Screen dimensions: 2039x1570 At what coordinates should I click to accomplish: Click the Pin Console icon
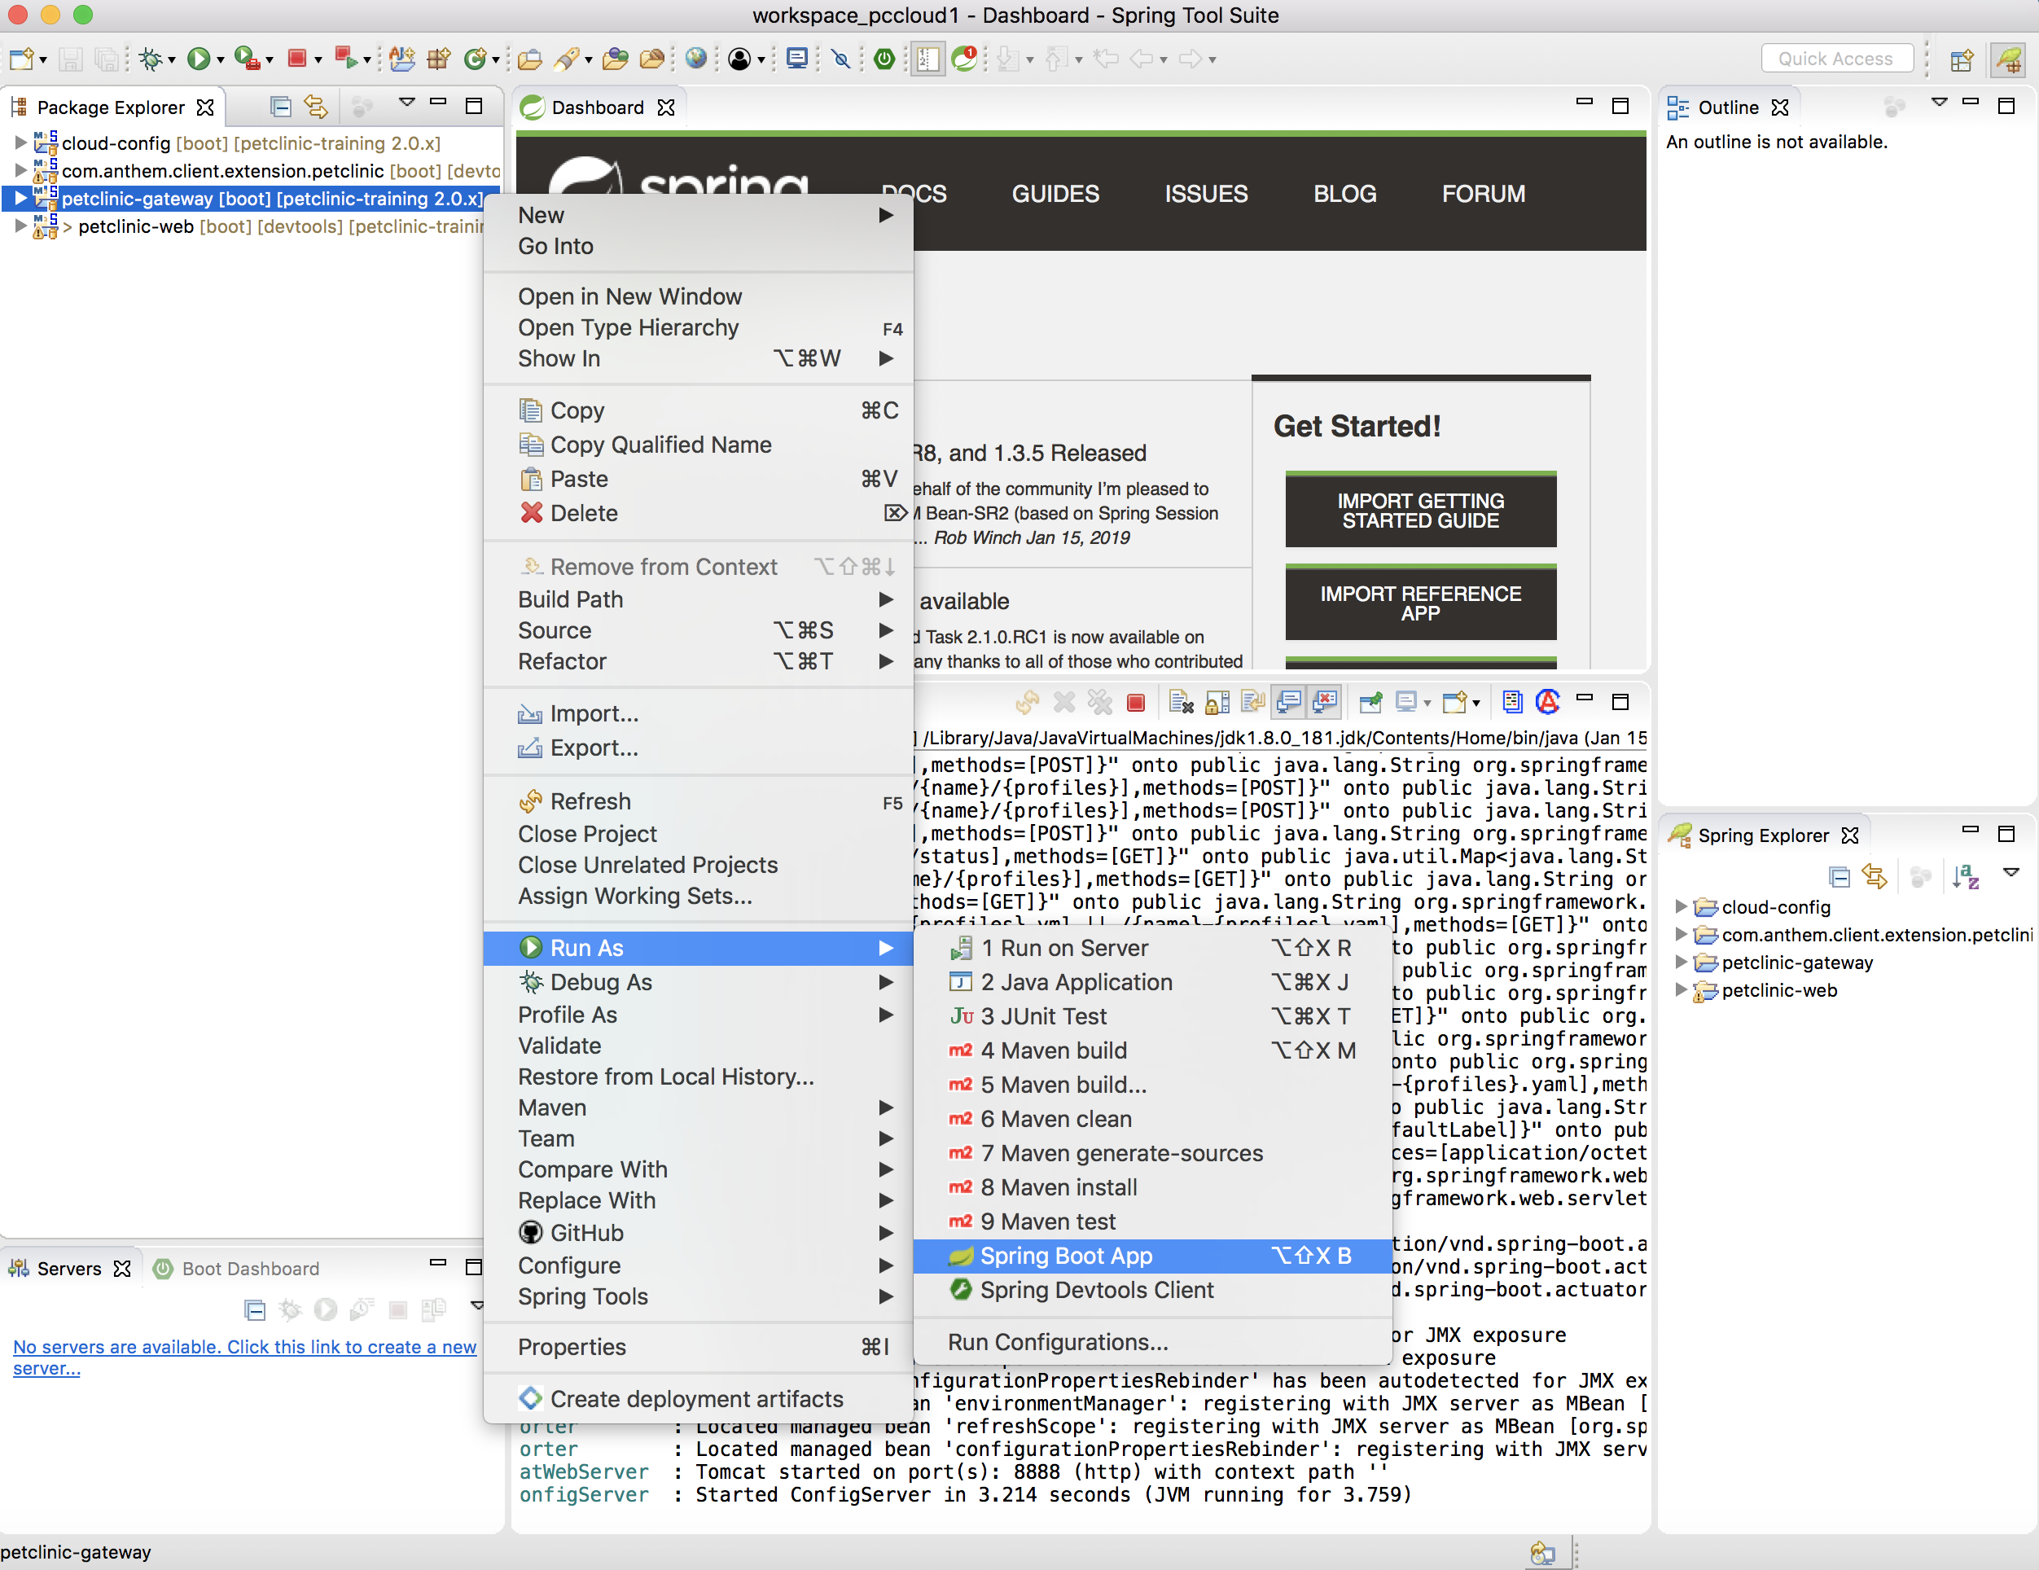pos(1370,702)
